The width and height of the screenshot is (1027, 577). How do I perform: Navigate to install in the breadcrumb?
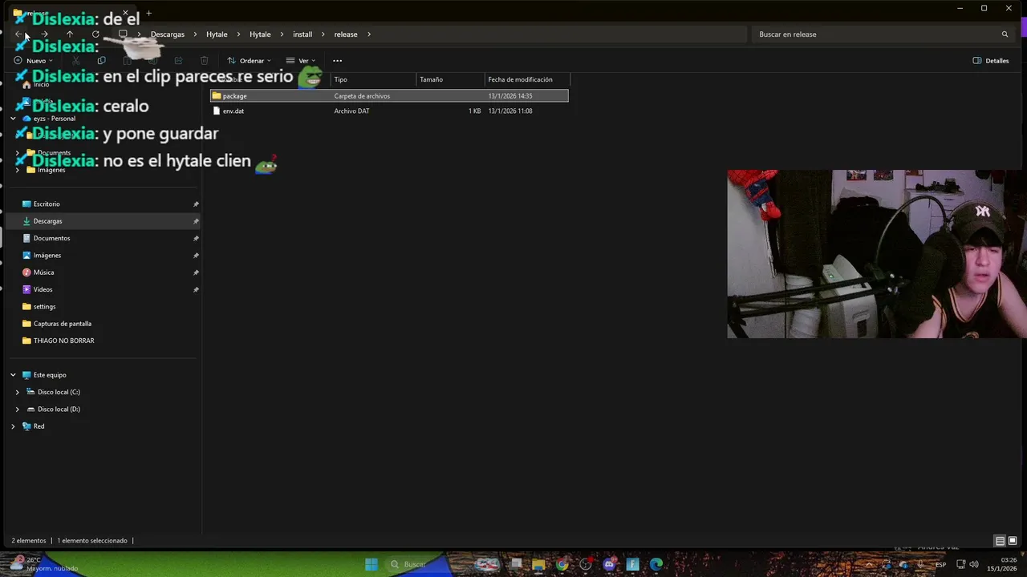tap(302, 34)
